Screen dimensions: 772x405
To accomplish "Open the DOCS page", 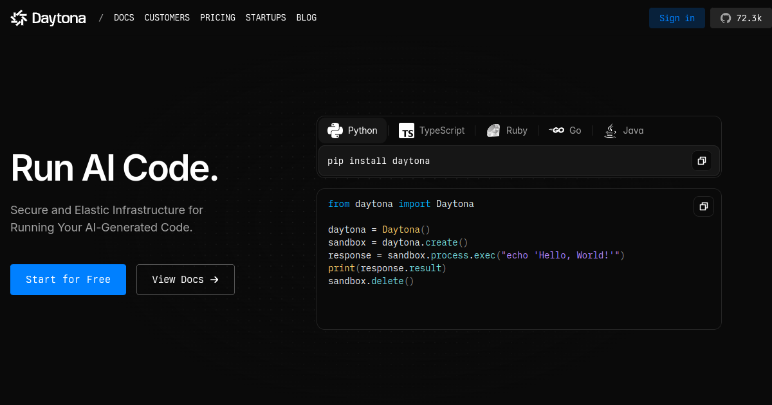I will click(124, 18).
